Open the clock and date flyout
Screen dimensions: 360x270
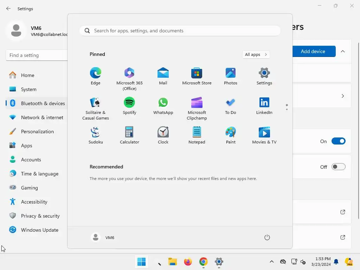[x=321, y=262]
